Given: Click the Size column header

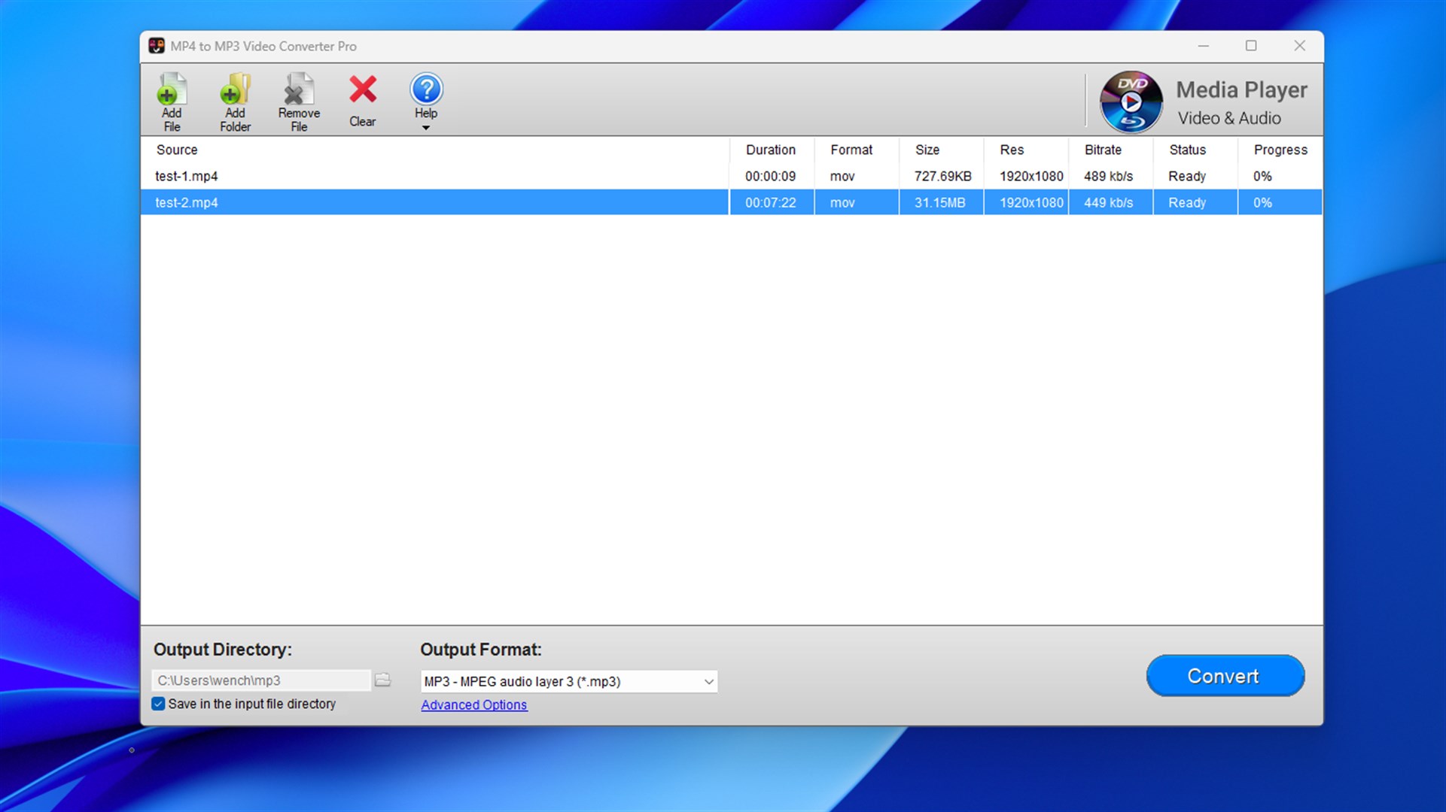Looking at the screenshot, I should (941, 150).
